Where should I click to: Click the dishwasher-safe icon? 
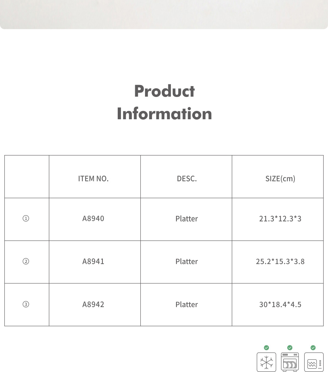[x=290, y=362]
